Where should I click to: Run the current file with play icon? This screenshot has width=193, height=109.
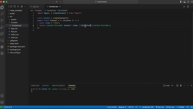[184, 7]
